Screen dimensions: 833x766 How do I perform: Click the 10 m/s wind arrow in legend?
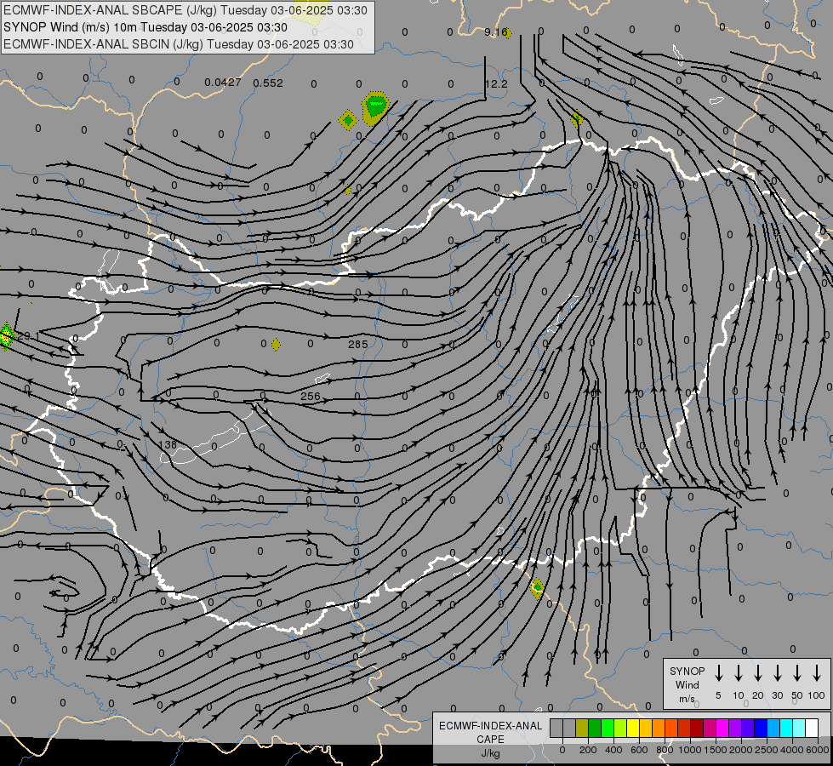[x=738, y=673]
